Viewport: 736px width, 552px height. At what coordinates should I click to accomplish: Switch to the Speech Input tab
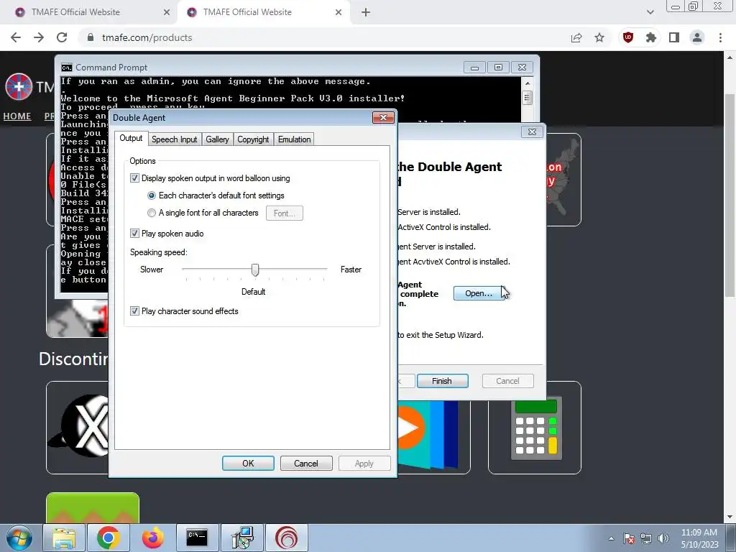click(174, 139)
